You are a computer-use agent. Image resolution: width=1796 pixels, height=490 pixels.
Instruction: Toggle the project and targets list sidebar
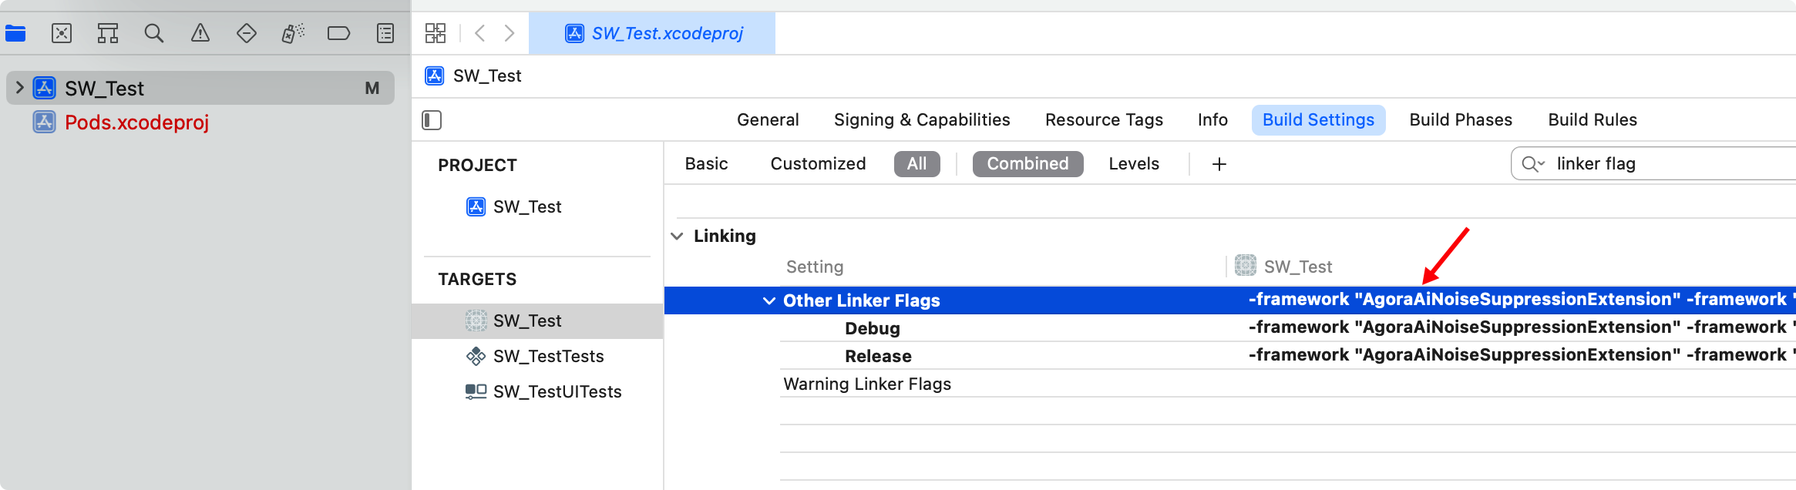coord(432,120)
